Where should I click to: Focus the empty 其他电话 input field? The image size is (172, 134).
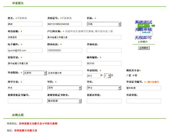[x=104, y=50]
